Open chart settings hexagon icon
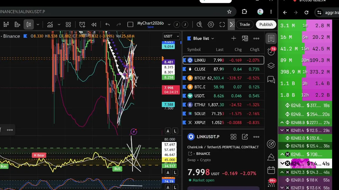Viewport: 339px width, 190px height. (x=211, y=25)
